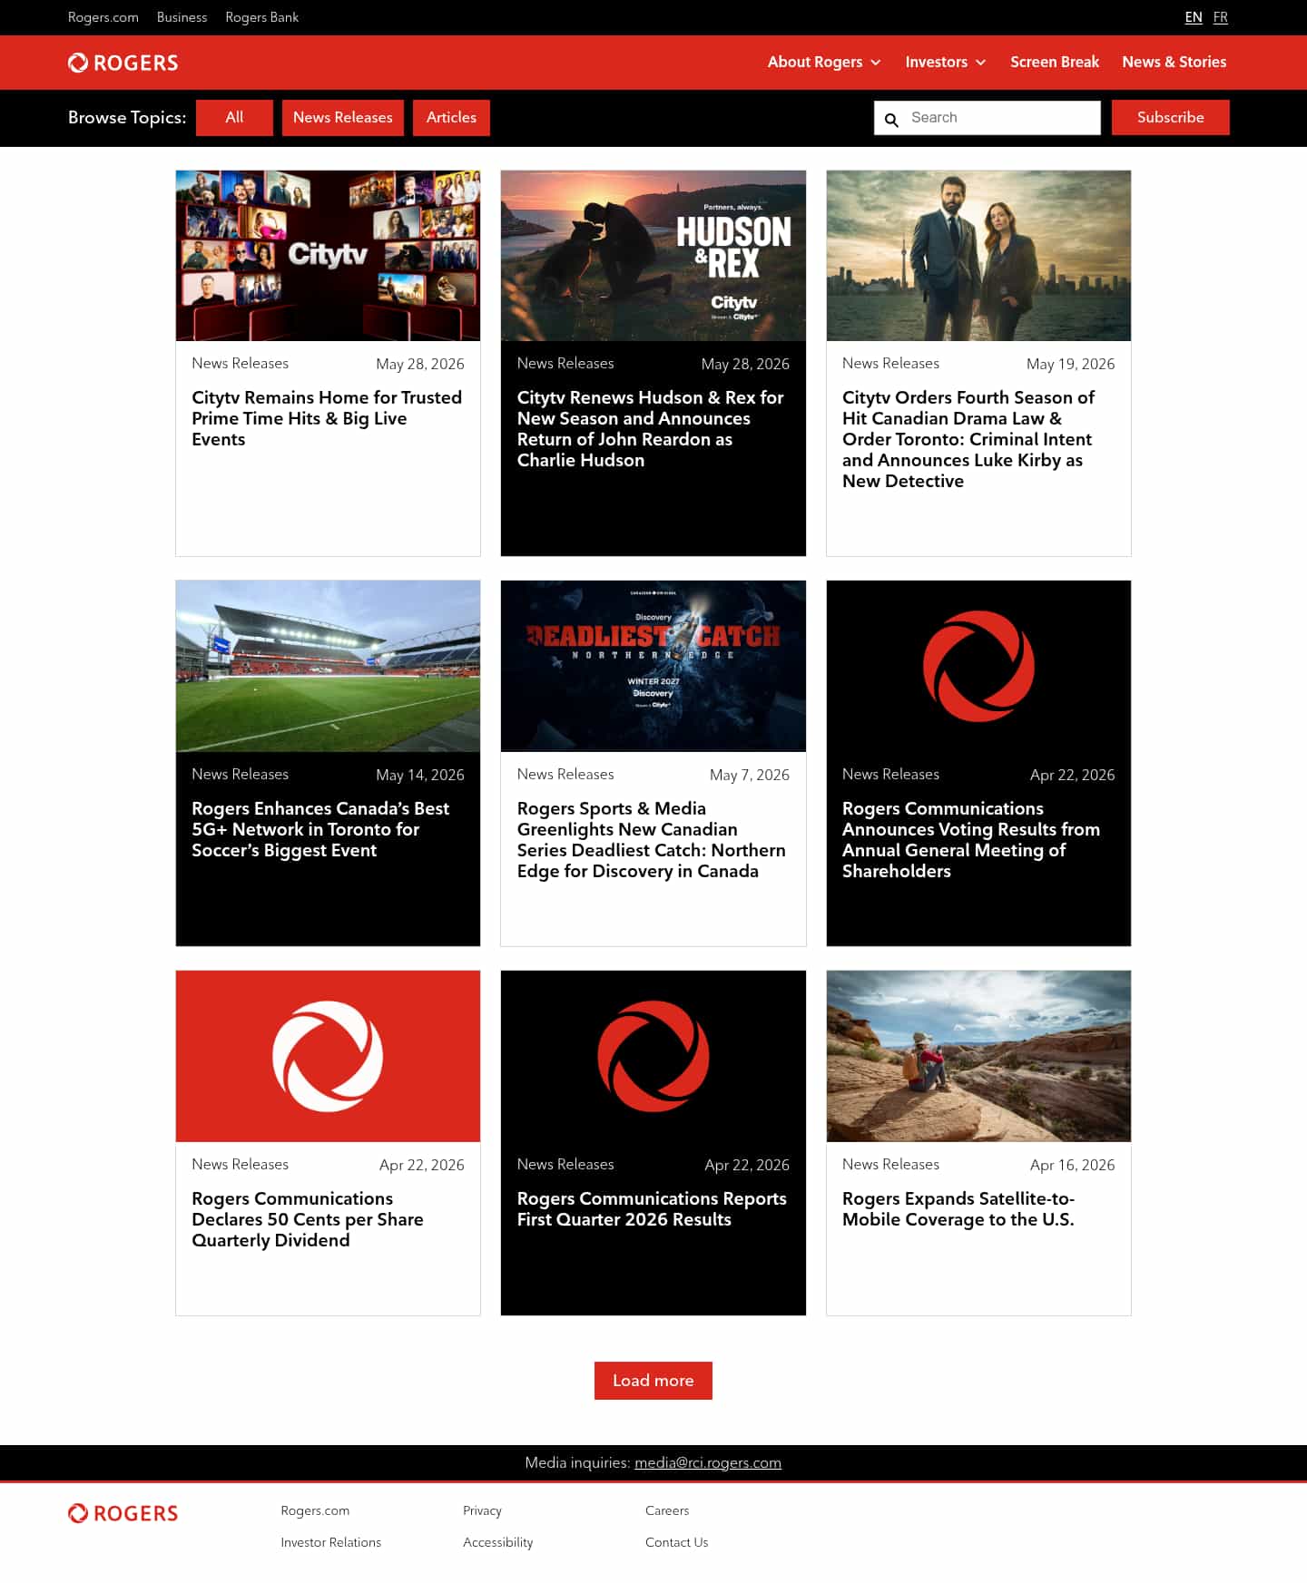Open Citytv Orders Fourth Season headline
The image size is (1307, 1583).
pos(968,439)
